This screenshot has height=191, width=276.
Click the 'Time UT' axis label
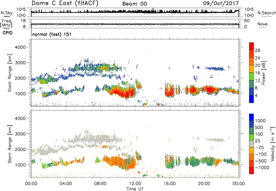pos(135,189)
